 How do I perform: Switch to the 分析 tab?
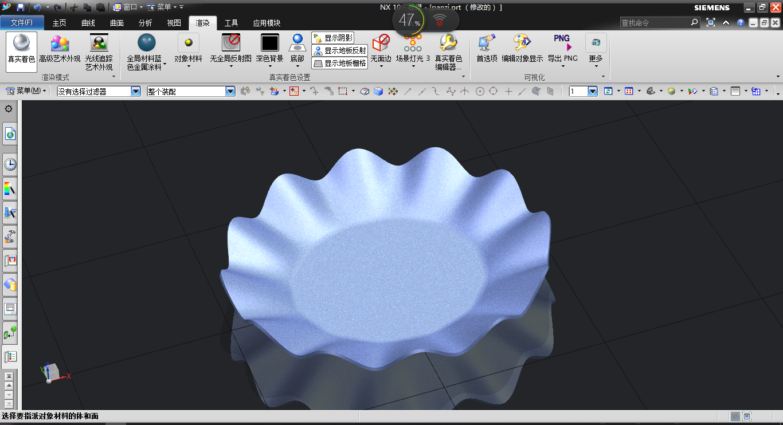(146, 23)
